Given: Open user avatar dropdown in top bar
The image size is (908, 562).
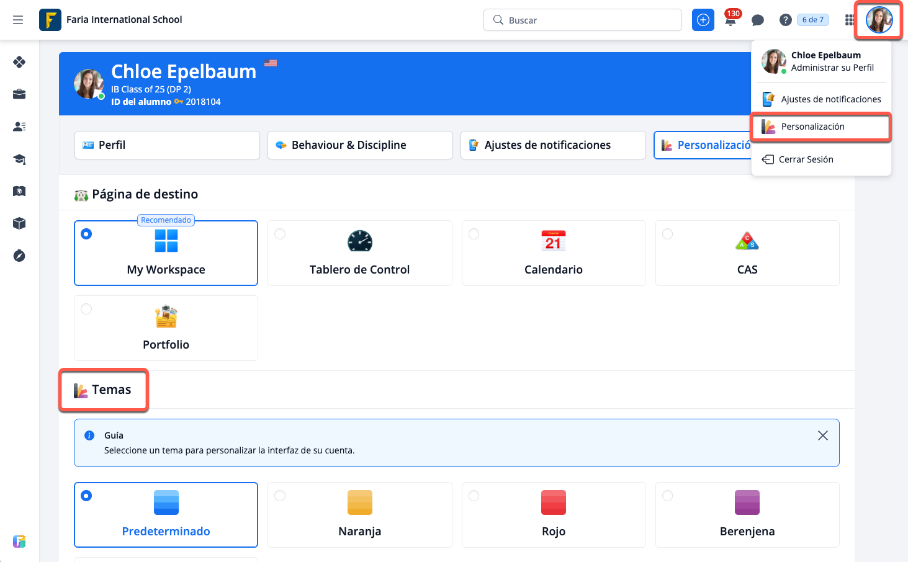Looking at the screenshot, I should (x=879, y=20).
